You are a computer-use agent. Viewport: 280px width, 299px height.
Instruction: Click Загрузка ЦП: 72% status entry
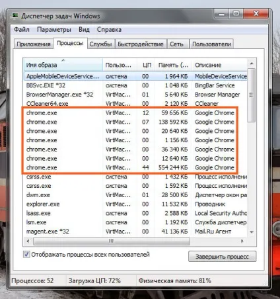(94, 280)
